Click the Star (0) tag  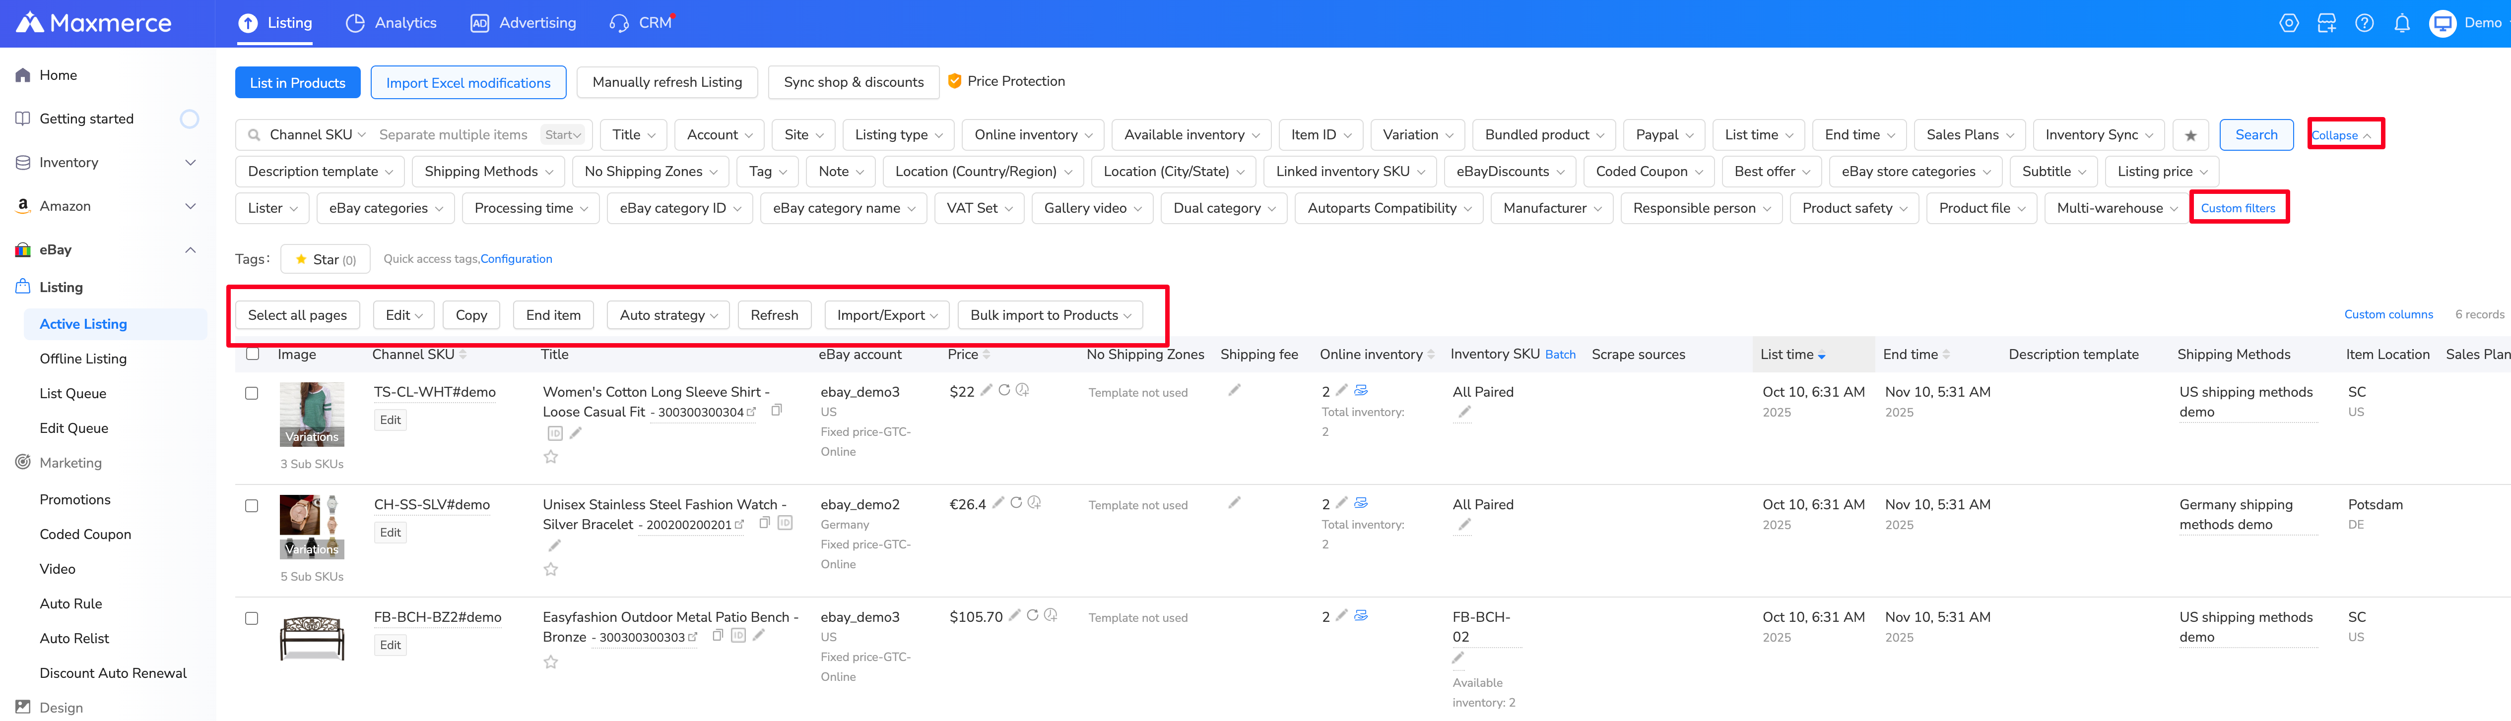point(326,259)
